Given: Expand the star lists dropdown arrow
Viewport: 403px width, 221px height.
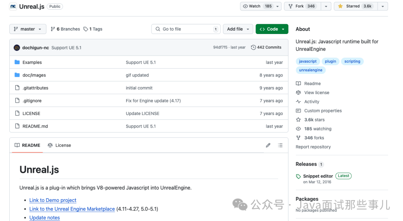Looking at the screenshot, I should (383, 6).
